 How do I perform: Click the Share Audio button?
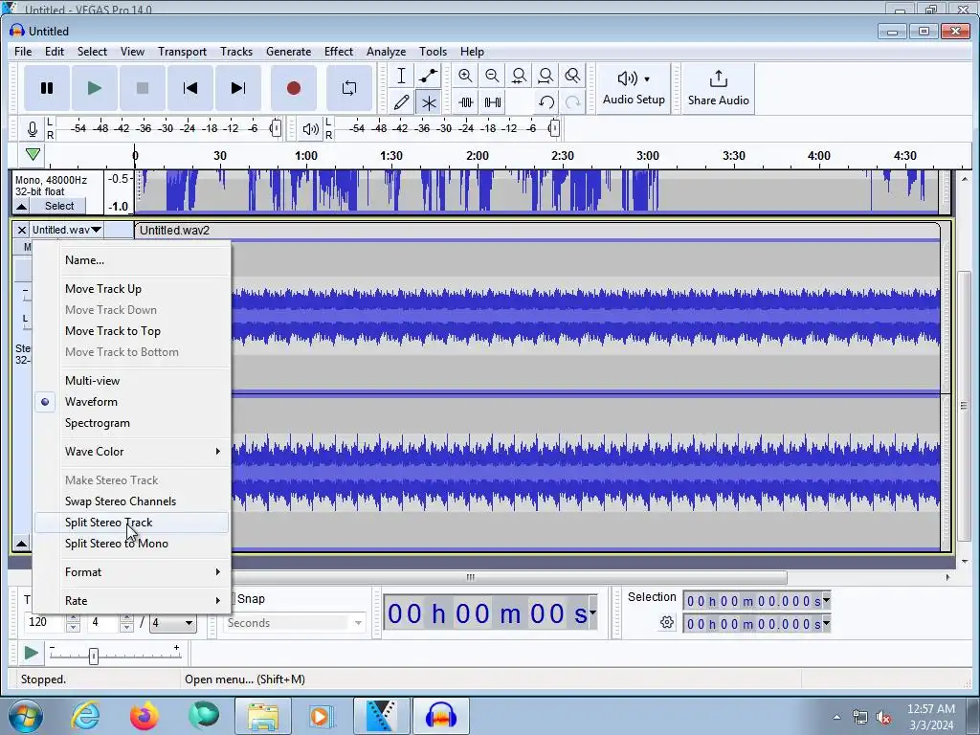718,88
